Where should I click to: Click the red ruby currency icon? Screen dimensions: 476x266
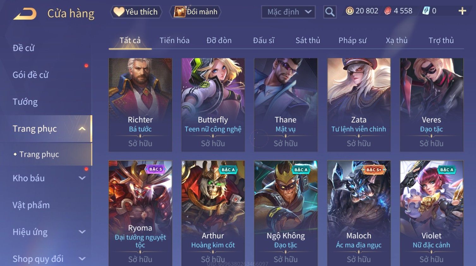click(388, 11)
